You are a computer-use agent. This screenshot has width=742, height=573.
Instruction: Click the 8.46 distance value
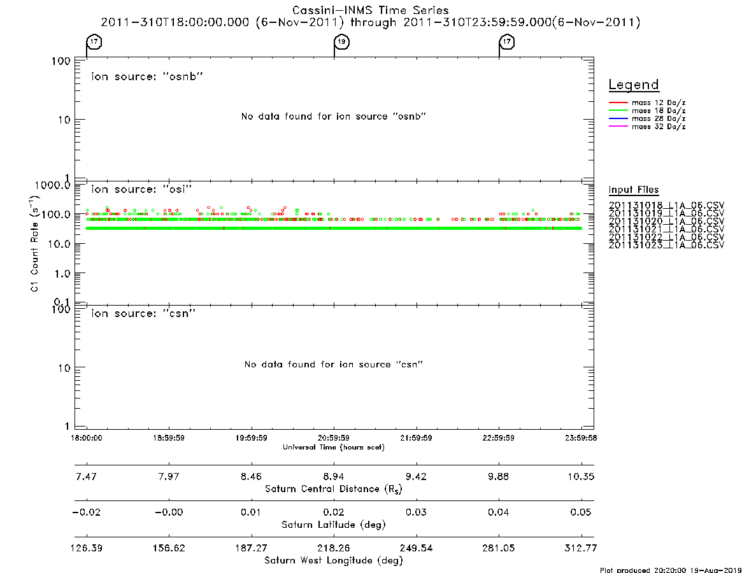(252, 476)
